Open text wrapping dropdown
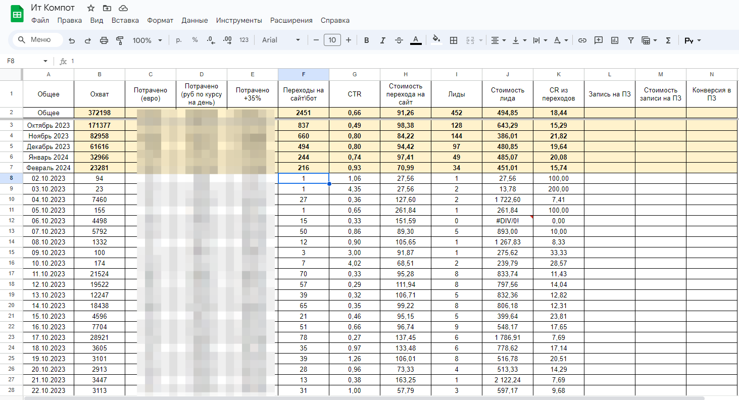This screenshot has height=400, width=739. [x=540, y=40]
